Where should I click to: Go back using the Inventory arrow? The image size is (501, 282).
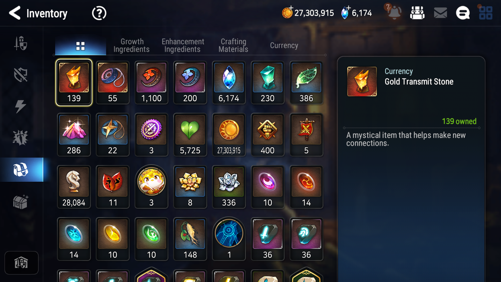click(x=15, y=13)
